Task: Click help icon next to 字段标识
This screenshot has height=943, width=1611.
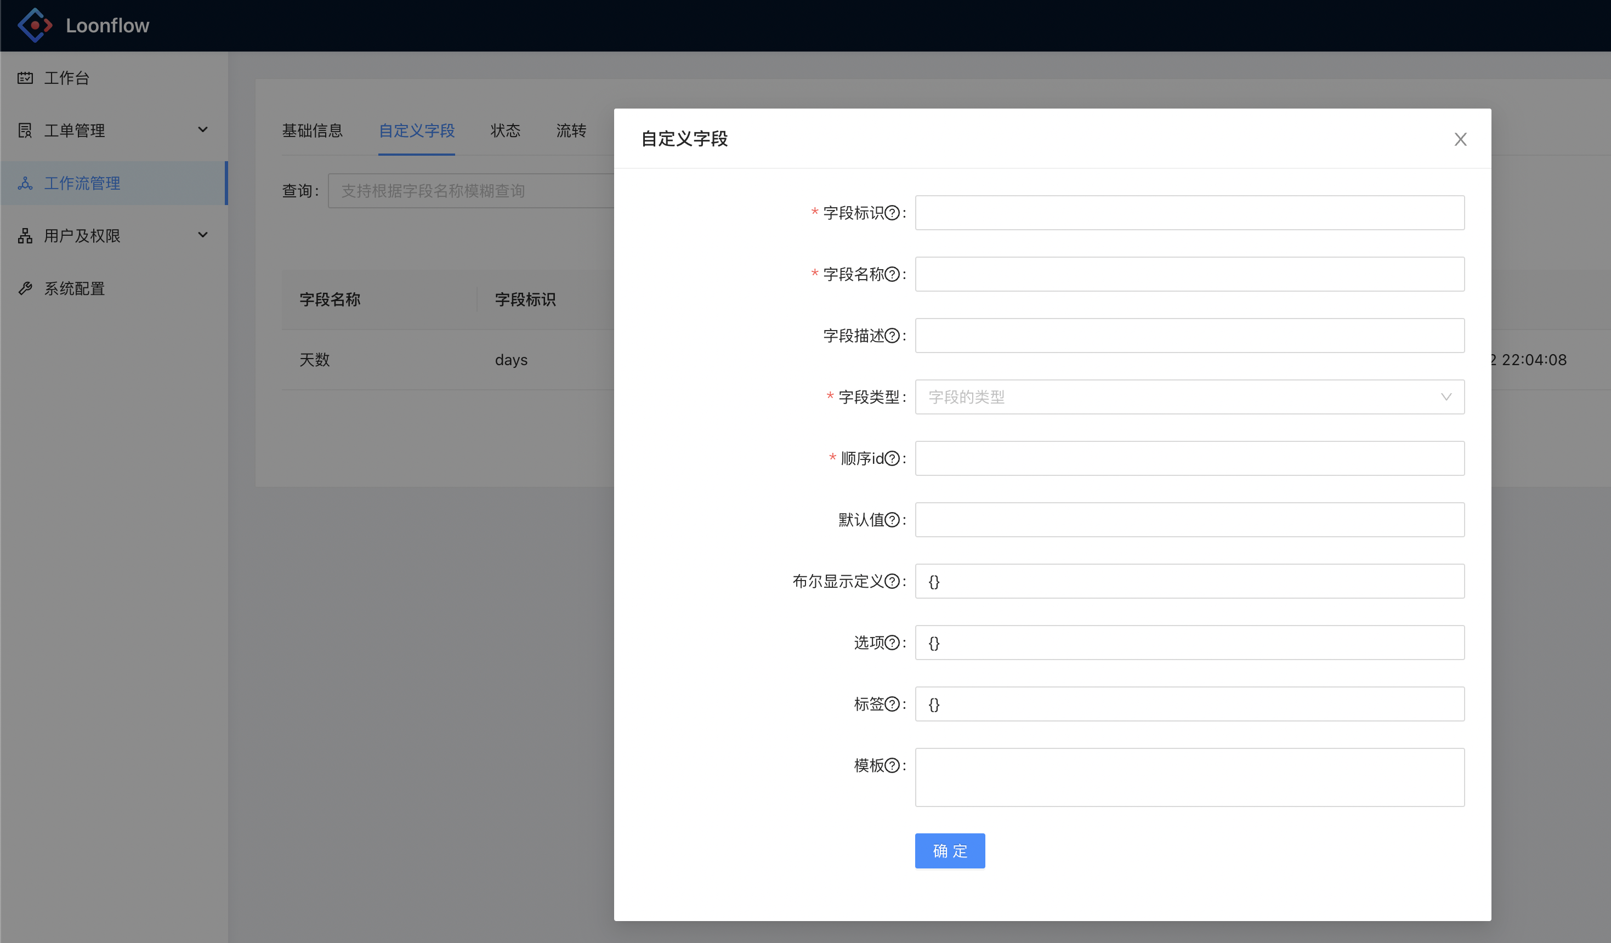Action: 892,213
